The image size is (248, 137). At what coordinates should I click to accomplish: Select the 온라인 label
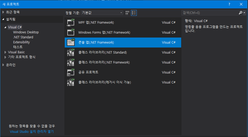[x=11, y=65]
